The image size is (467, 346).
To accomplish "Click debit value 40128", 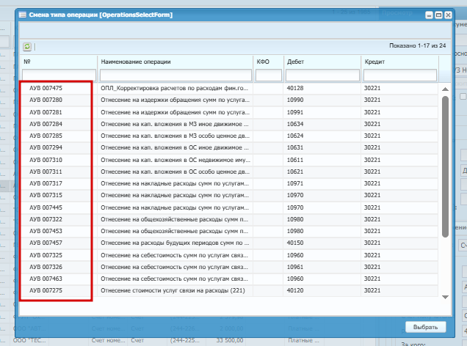I will click(x=295, y=88).
